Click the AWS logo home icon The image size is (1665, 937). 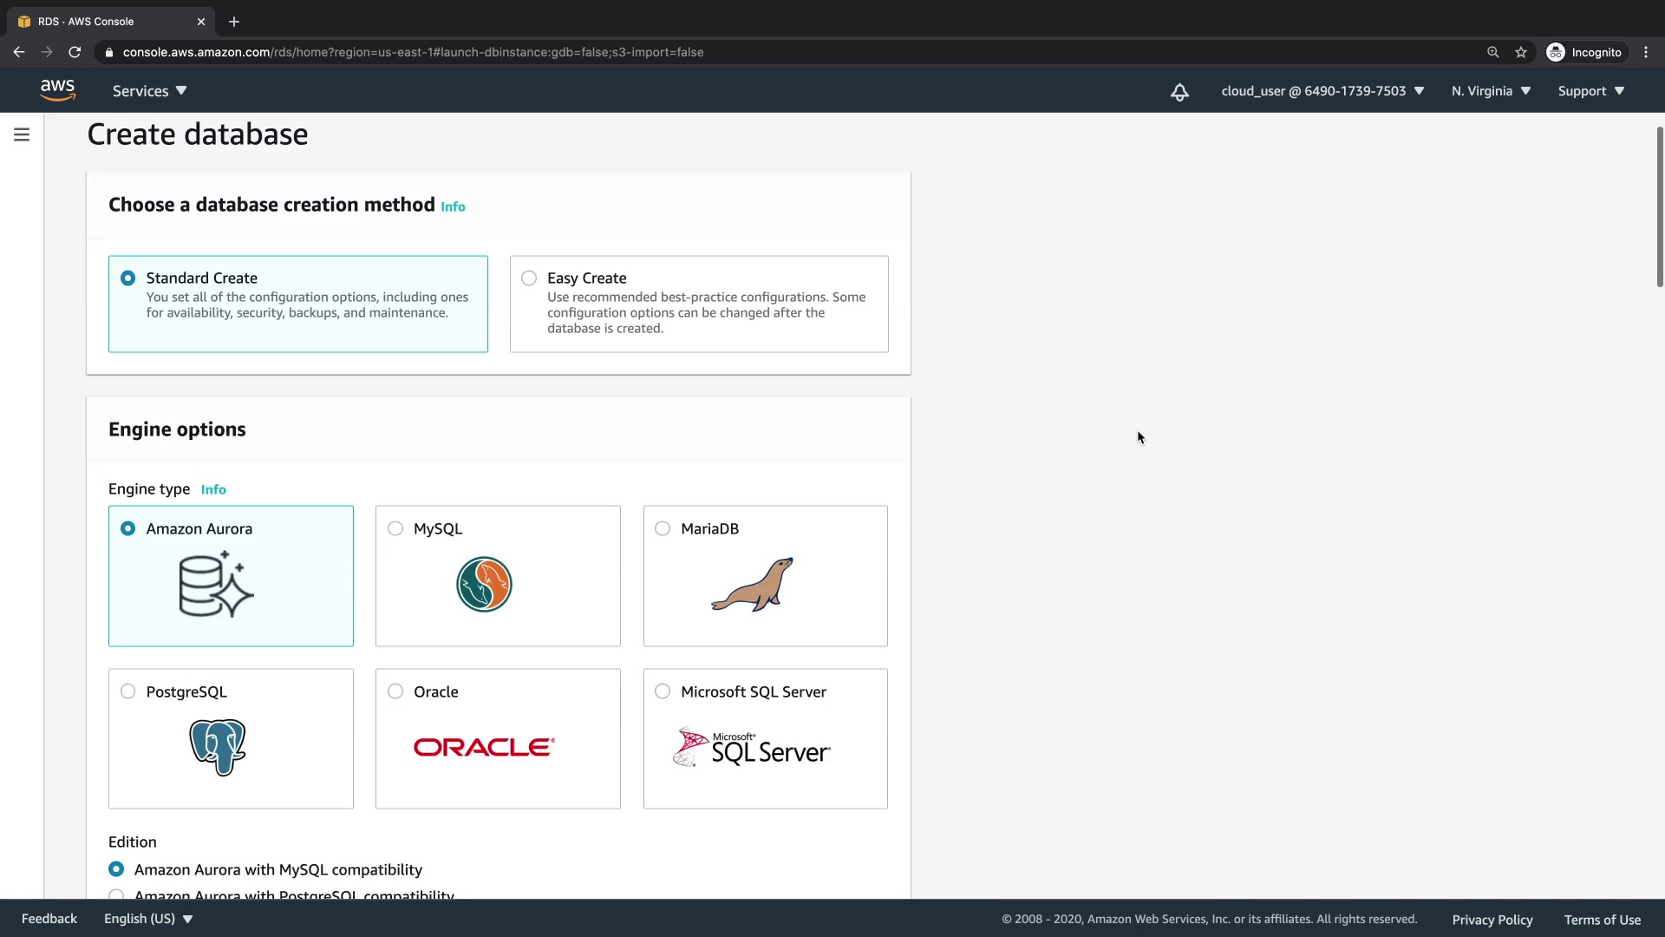pyautogui.click(x=57, y=90)
